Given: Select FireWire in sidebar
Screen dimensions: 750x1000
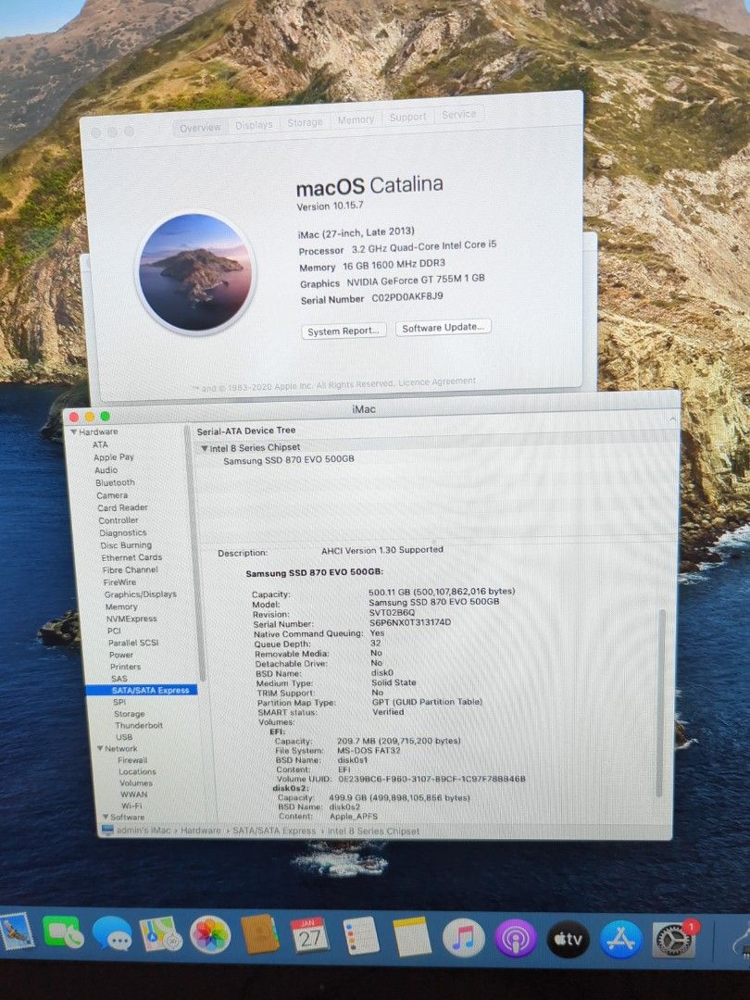Looking at the screenshot, I should (119, 582).
